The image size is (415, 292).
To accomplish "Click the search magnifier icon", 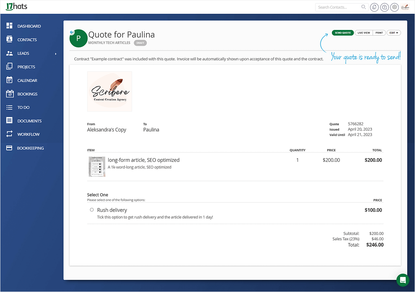I will click(364, 7).
